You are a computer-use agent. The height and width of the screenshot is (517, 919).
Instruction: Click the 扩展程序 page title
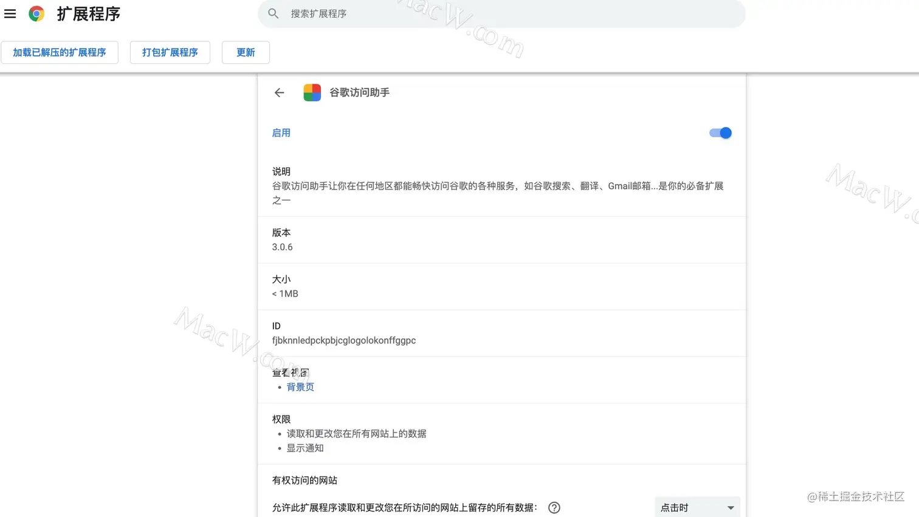(x=89, y=13)
